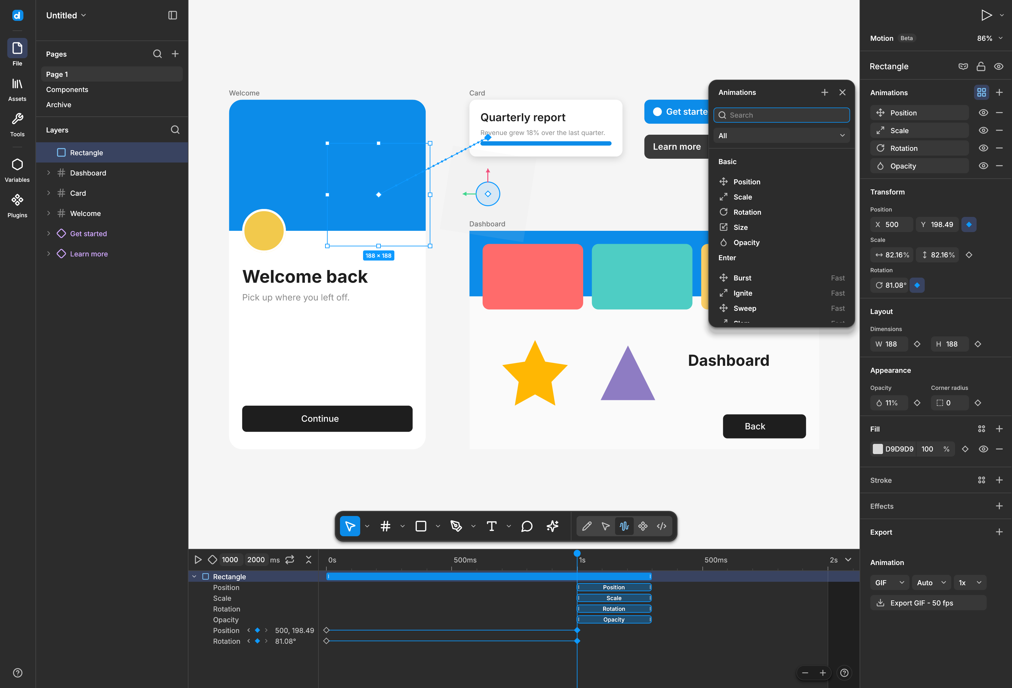
Task: Toggle the sidebar layout icon near Untitled
Action: click(172, 15)
